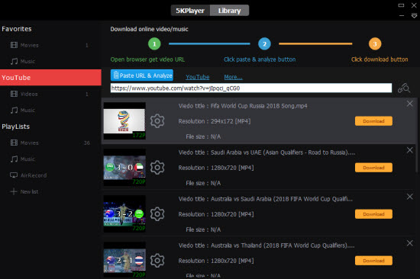Image resolution: width=420 pixels, height=279 pixels.
Task: Open the dropdown menu icon below the close button
Action: tap(414, 16)
